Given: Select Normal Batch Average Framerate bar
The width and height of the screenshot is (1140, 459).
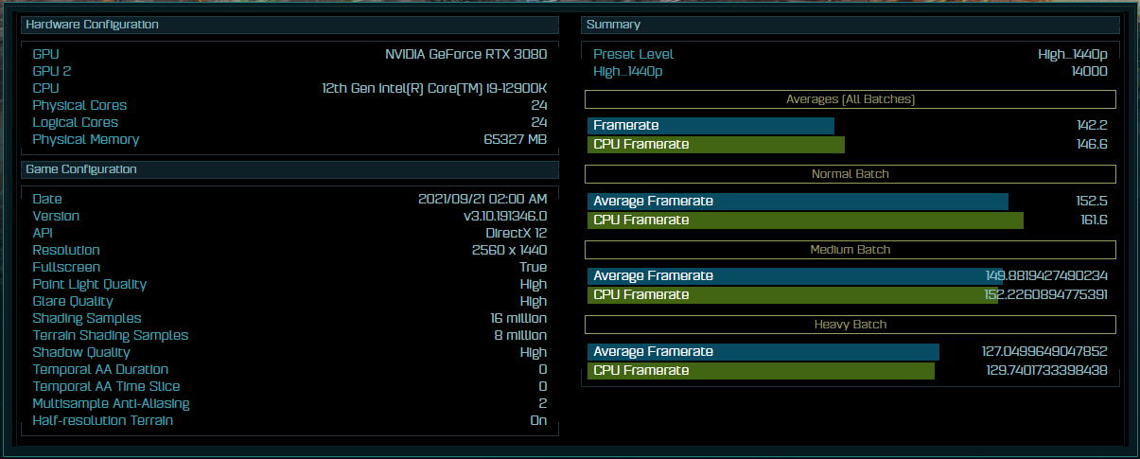Looking at the screenshot, I should pos(798,201).
